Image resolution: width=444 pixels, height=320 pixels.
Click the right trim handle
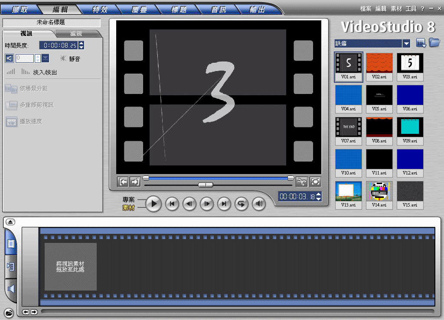291,178
